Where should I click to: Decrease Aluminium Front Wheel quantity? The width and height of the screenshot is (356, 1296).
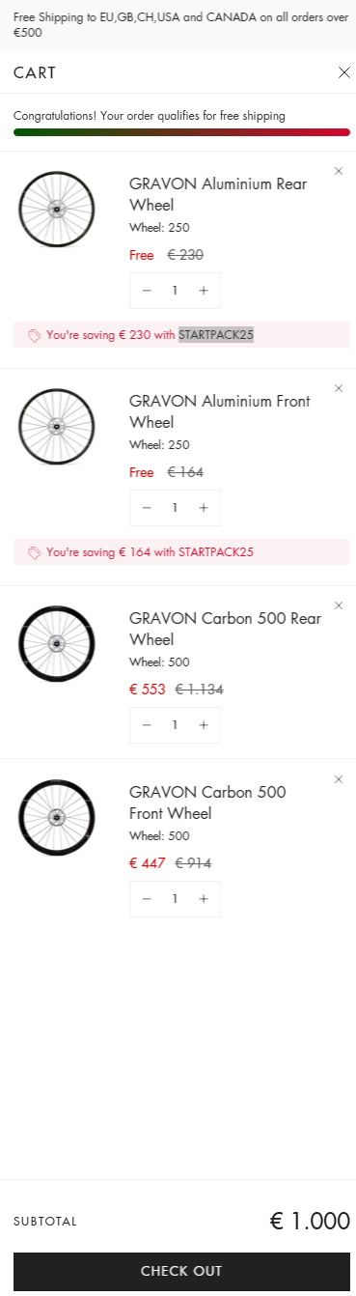147,508
